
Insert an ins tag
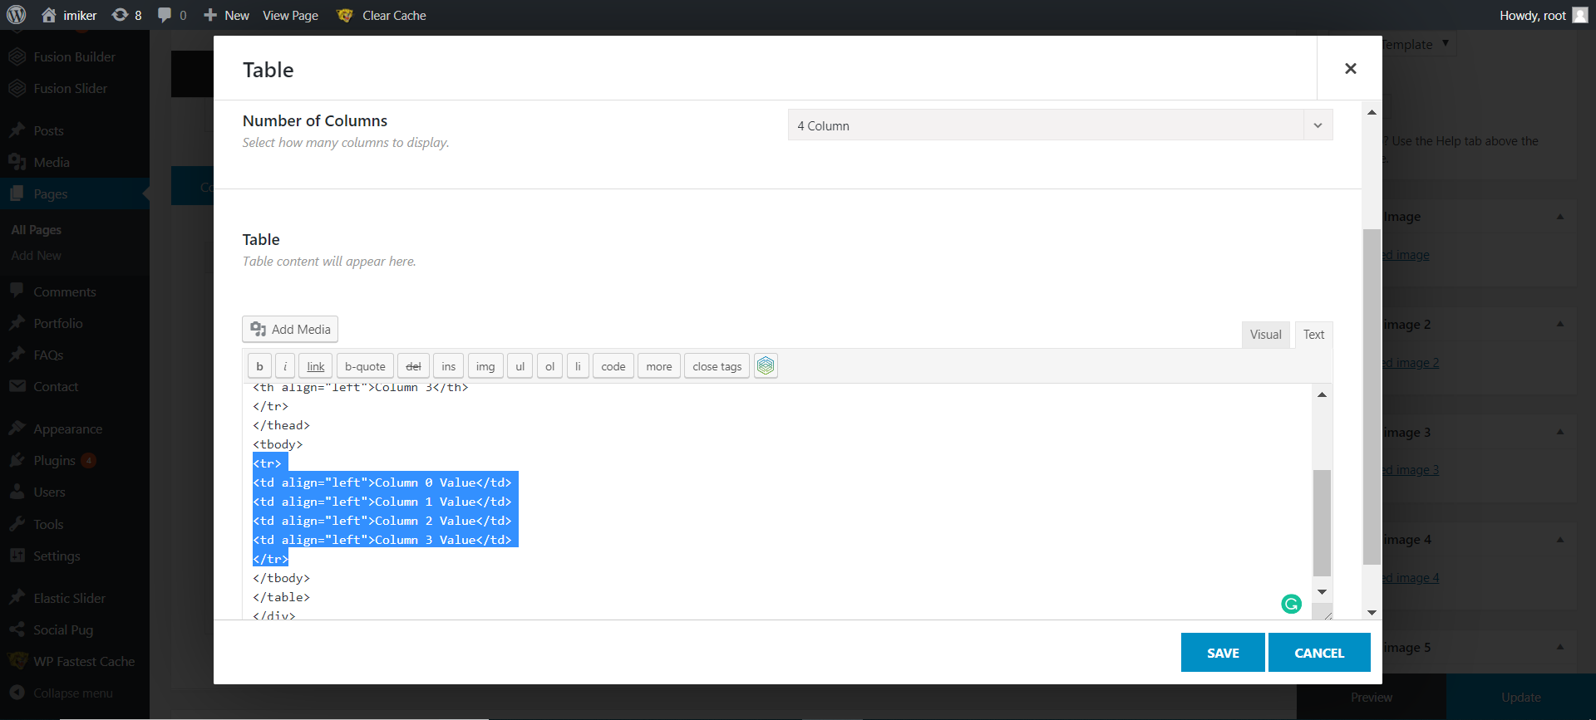click(x=449, y=366)
